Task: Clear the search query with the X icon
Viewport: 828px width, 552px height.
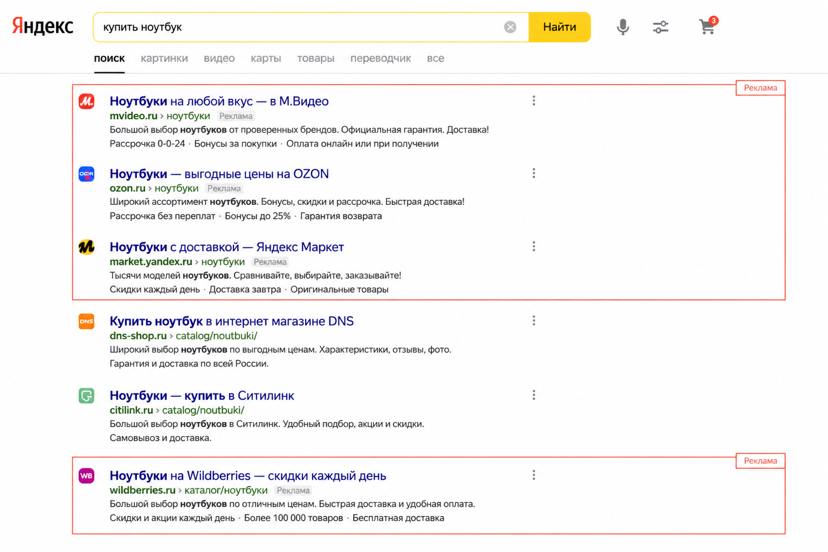Action: coord(510,27)
